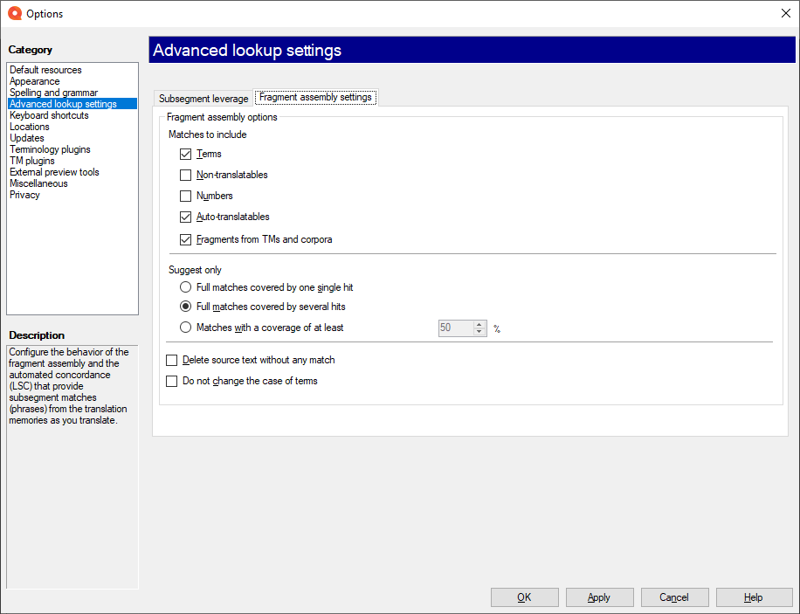Switch to Subsegment leverage tab
This screenshot has width=800, height=614.
click(203, 99)
